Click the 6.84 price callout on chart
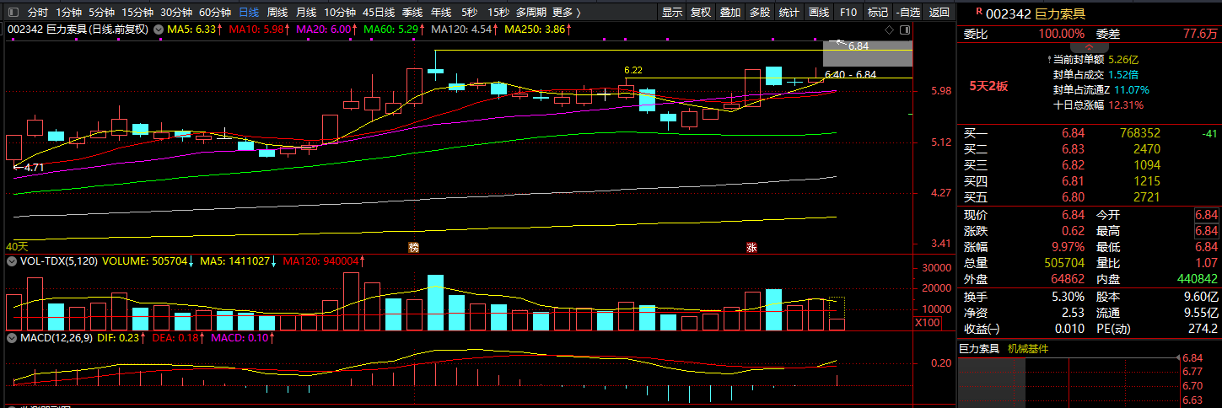The width and height of the screenshot is (1222, 408). coord(858,46)
